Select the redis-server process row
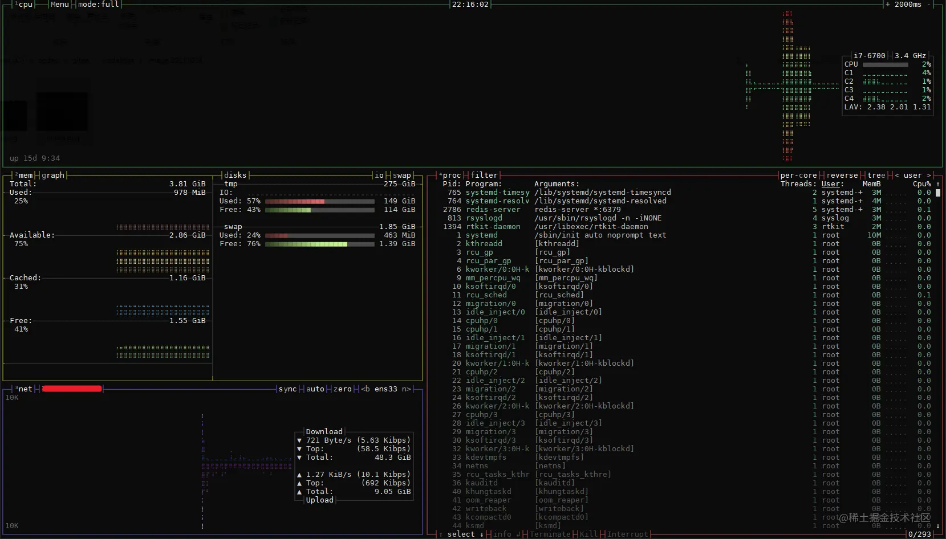Viewport: 946px width, 539px height. pyautogui.click(x=687, y=210)
